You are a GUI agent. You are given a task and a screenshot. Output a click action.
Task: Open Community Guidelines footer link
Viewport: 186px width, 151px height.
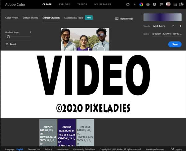tap(84, 149)
